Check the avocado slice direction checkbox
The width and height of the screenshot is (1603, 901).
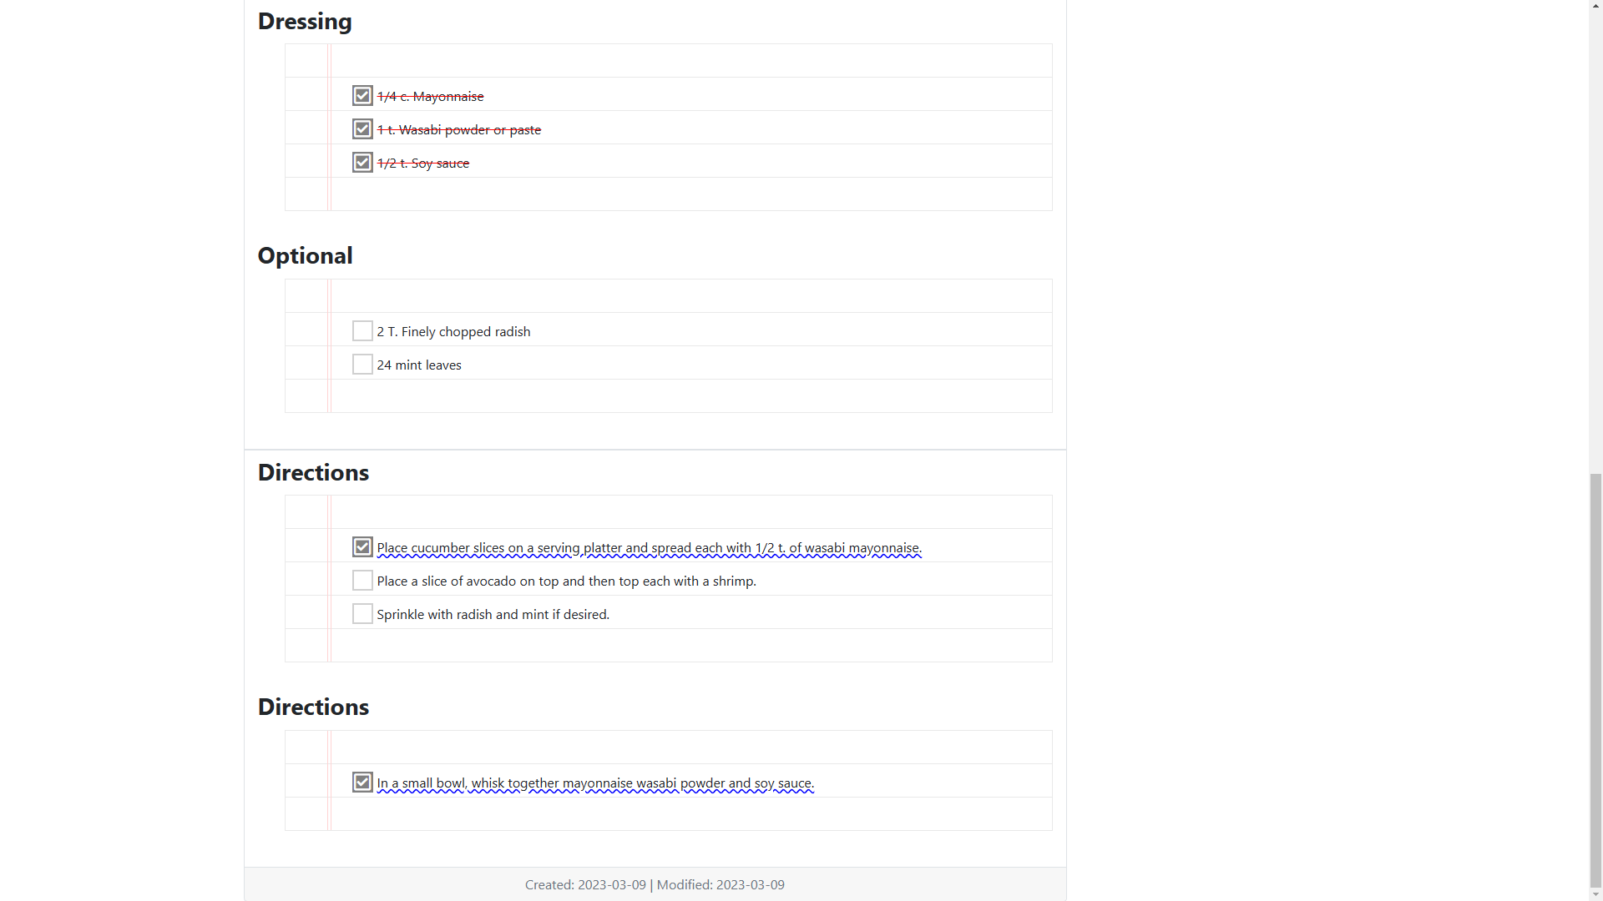click(362, 581)
